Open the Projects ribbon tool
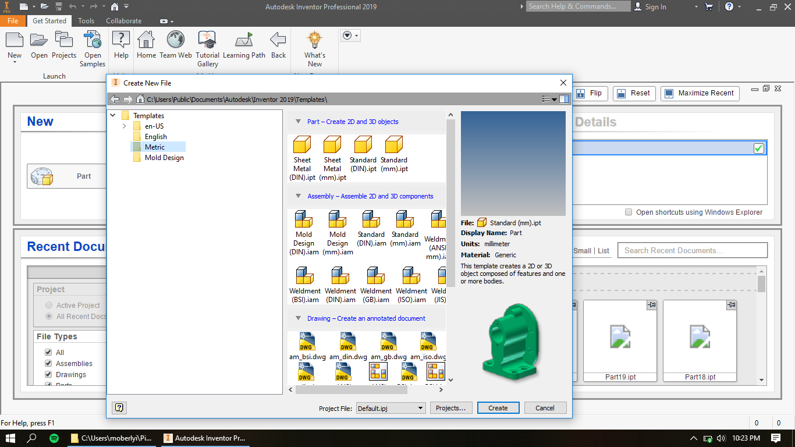Image resolution: width=795 pixels, height=447 pixels. point(64,45)
